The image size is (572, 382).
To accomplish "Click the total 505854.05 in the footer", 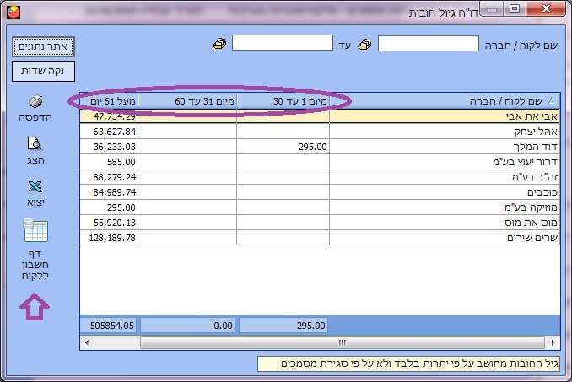I will tap(109, 326).
